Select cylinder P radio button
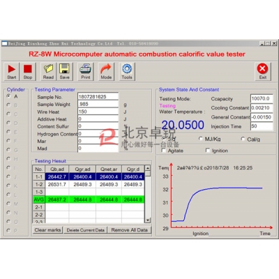Viewport: 279px width, 279px height. pyautogui.click(x=9, y=230)
